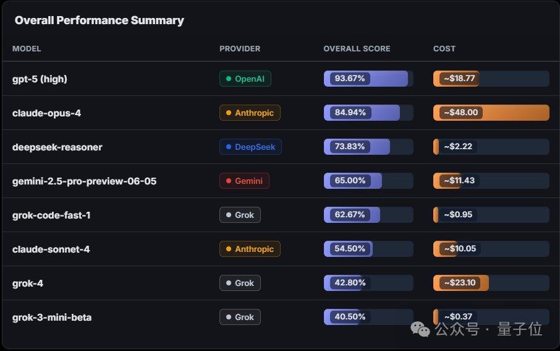The width and height of the screenshot is (560, 351).
Task: Sort by the PROVIDER column header
Action: click(x=240, y=49)
